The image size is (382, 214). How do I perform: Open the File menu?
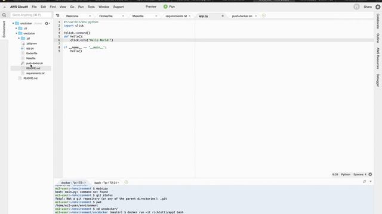point(34,7)
